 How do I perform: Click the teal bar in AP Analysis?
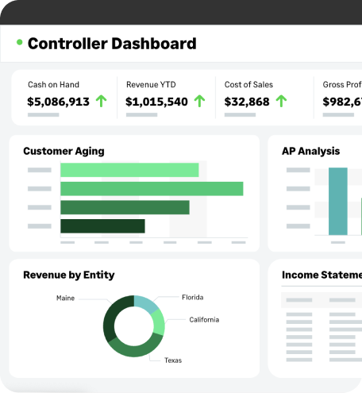click(338, 201)
